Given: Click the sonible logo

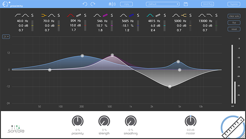Looking at the screenshot, I should click(x=16, y=129).
